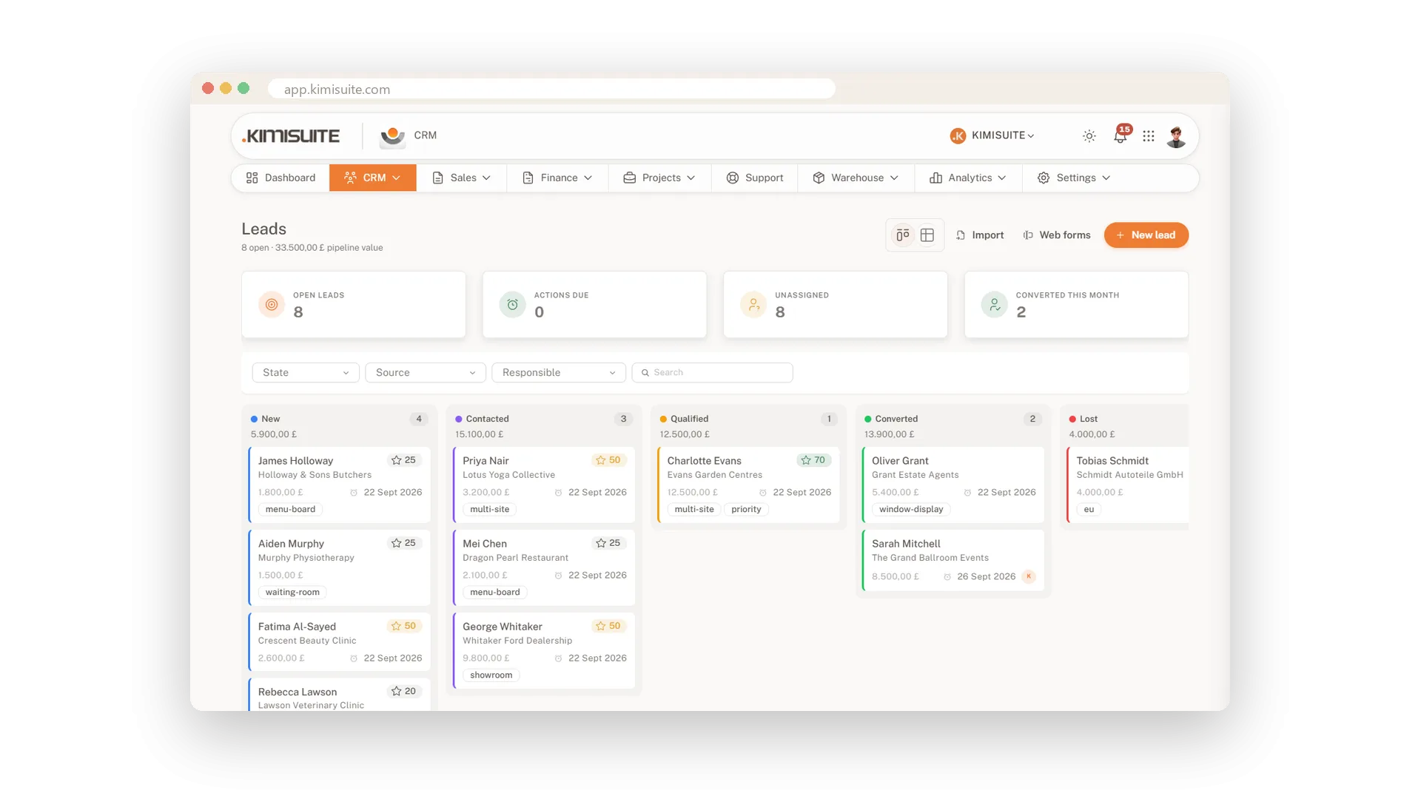Open Tobias Schmidt lead card
The image size is (1421, 799).
point(1128,485)
